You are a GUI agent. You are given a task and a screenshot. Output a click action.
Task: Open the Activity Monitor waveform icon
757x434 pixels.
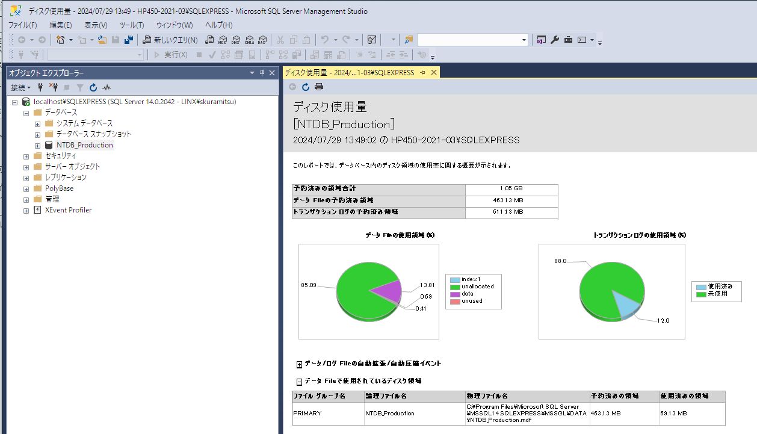point(107,87)
